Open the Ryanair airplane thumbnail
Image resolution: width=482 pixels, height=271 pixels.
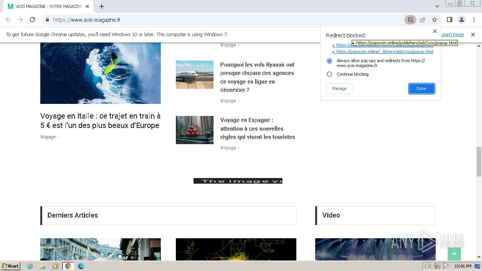point(195,75)
